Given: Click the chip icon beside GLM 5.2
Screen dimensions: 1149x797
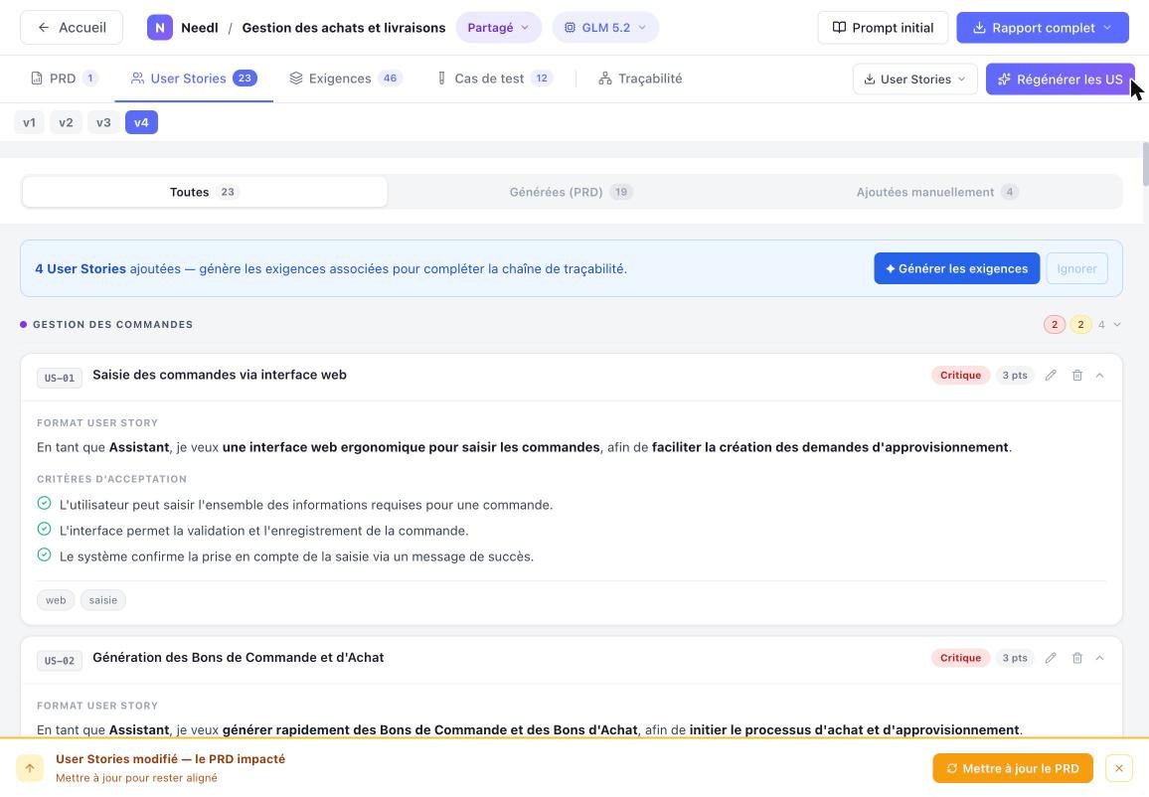Looking at the screenshot, I should tap(570, 28).
